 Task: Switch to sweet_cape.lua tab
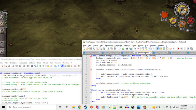[x=160, y=53]
